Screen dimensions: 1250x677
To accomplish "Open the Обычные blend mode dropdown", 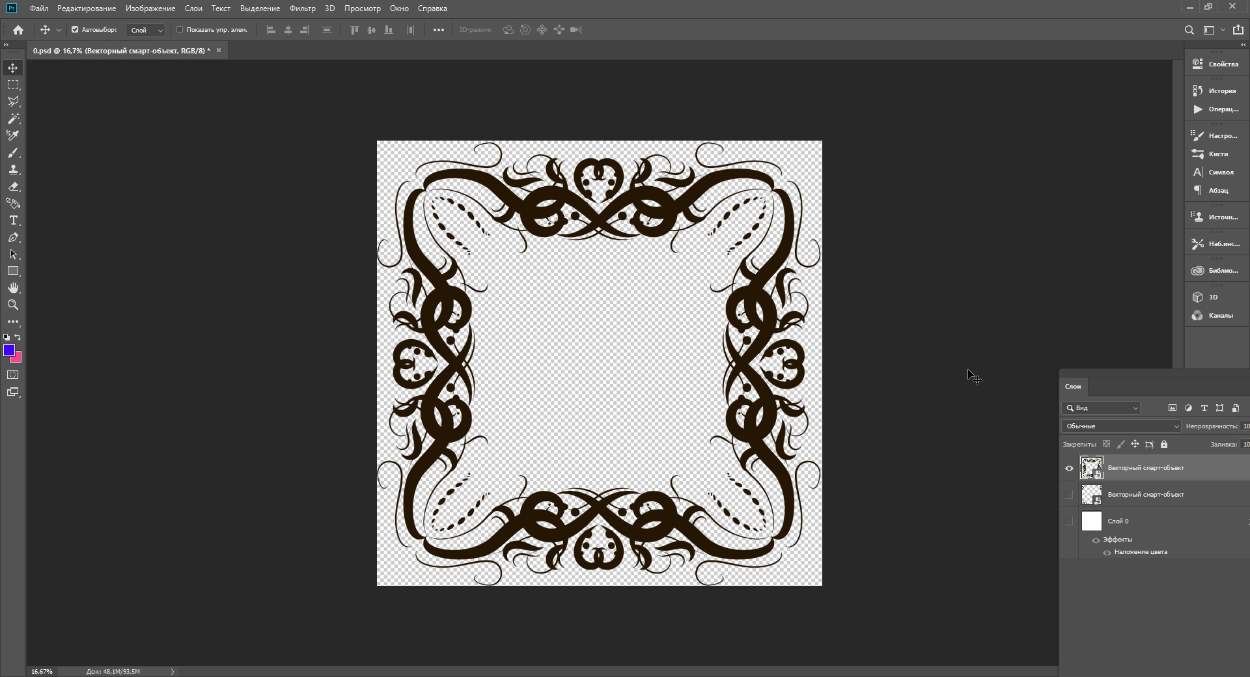I will (1121, 426).
